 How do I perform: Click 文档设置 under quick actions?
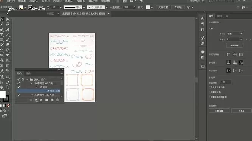pyautogui.click(x=219, y=111)
